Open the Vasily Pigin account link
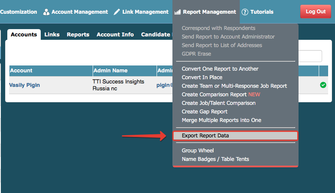Image resolution: width=335 pixels, height=193 pixels. tap(24, 85)
